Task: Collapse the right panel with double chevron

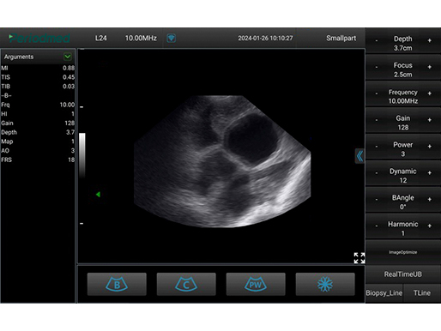Action: [359, 156]
